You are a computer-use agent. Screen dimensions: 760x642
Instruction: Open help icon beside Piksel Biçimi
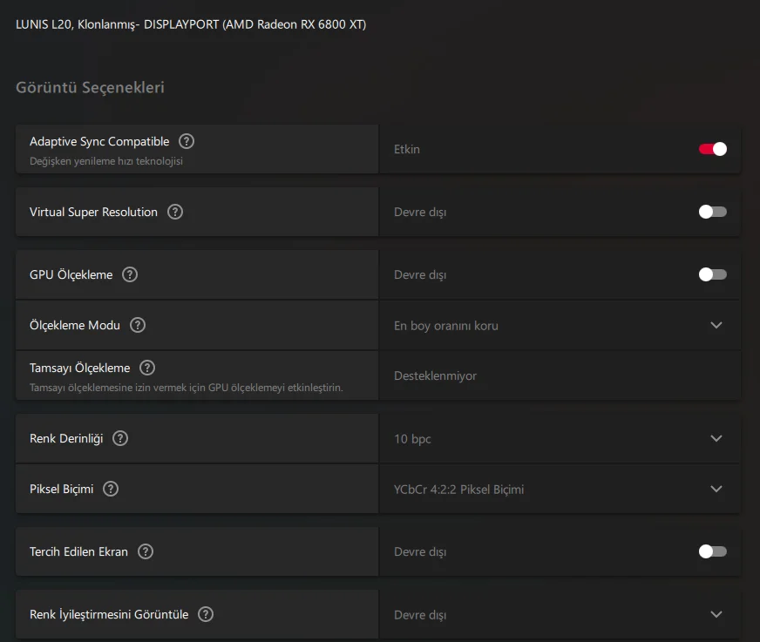pyautogui.click(x=111, y=489)
